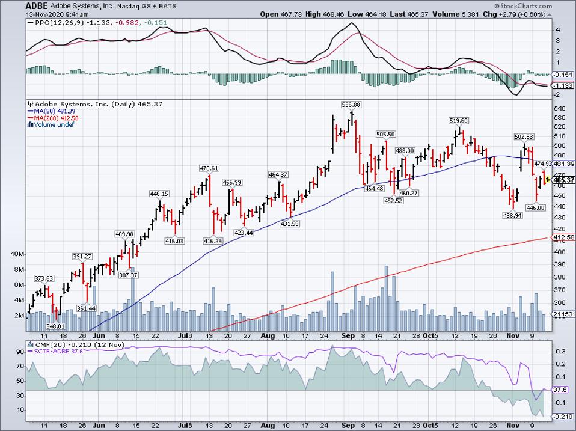Screen dimensions: 576x431
Task: Click the 481.39 MA(50) axis tag
Action: pos(564,164)
